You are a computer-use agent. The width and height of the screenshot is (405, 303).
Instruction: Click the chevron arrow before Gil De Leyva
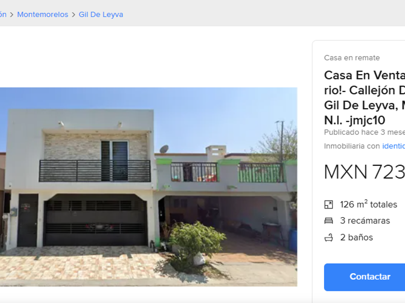73,15
